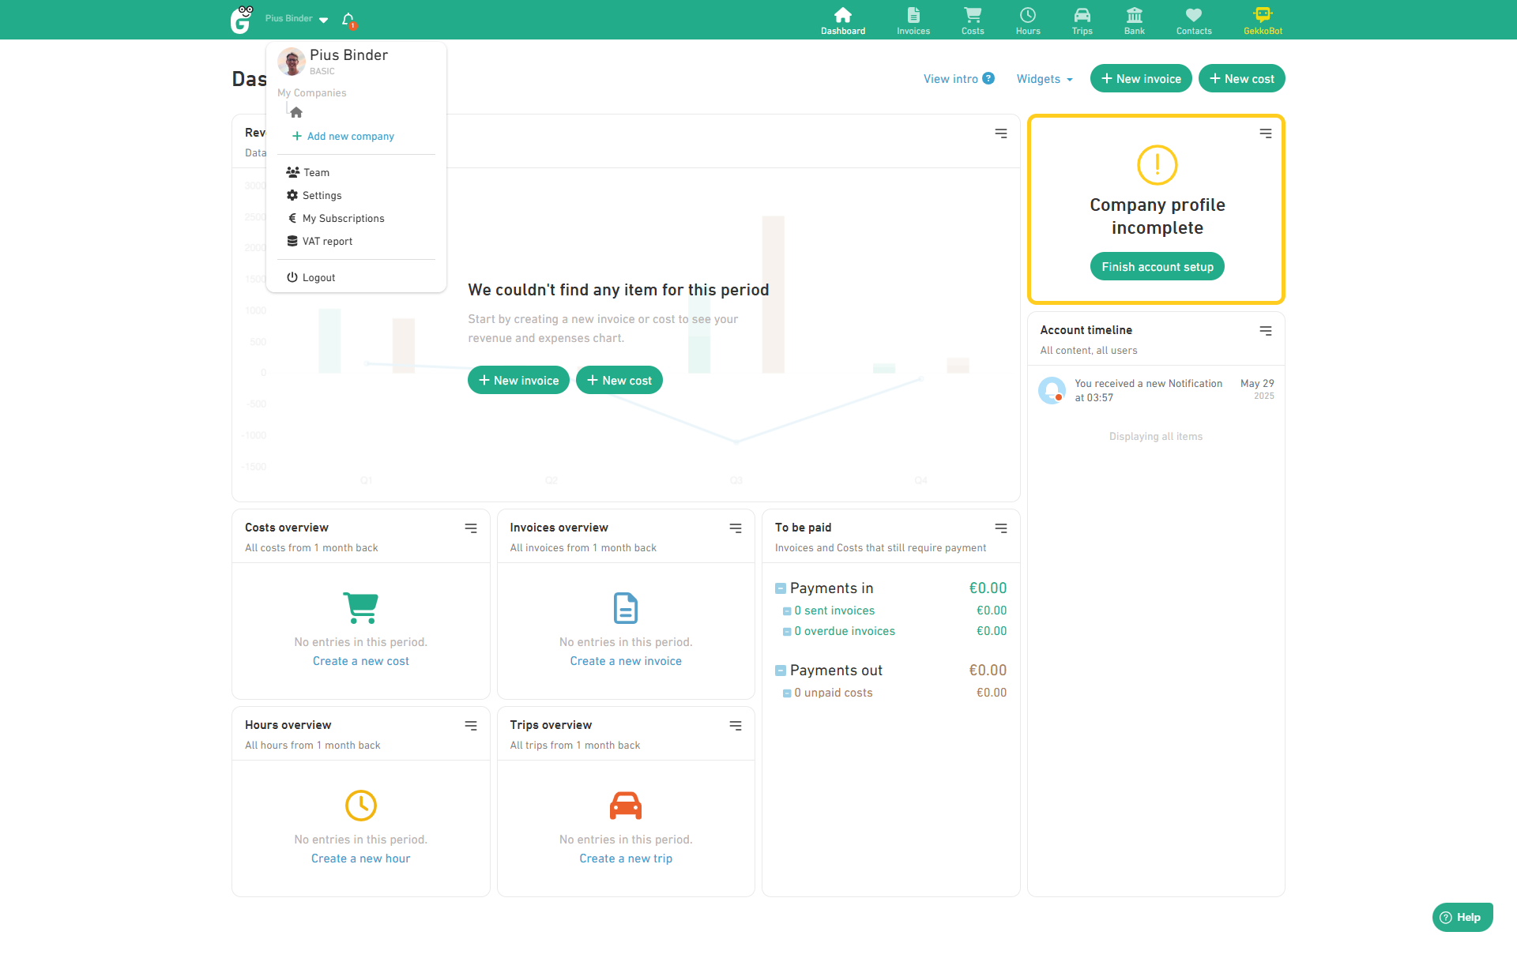Select the home company icon
The width and height of the screenshot is (1517, 958).
pyautogui.click(x=296, y=113)
